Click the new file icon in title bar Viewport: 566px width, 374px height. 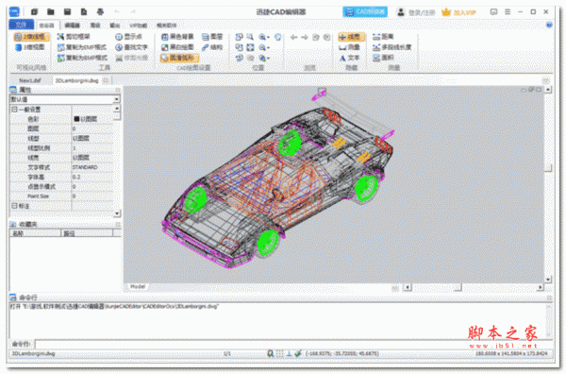coord(34,12)
